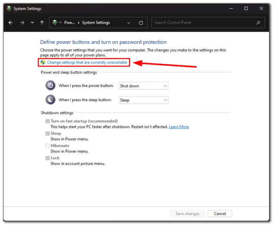The width and height of the screenshot is (275, 227).
Task: Open the Learn More link
Action: coord(179,127)
